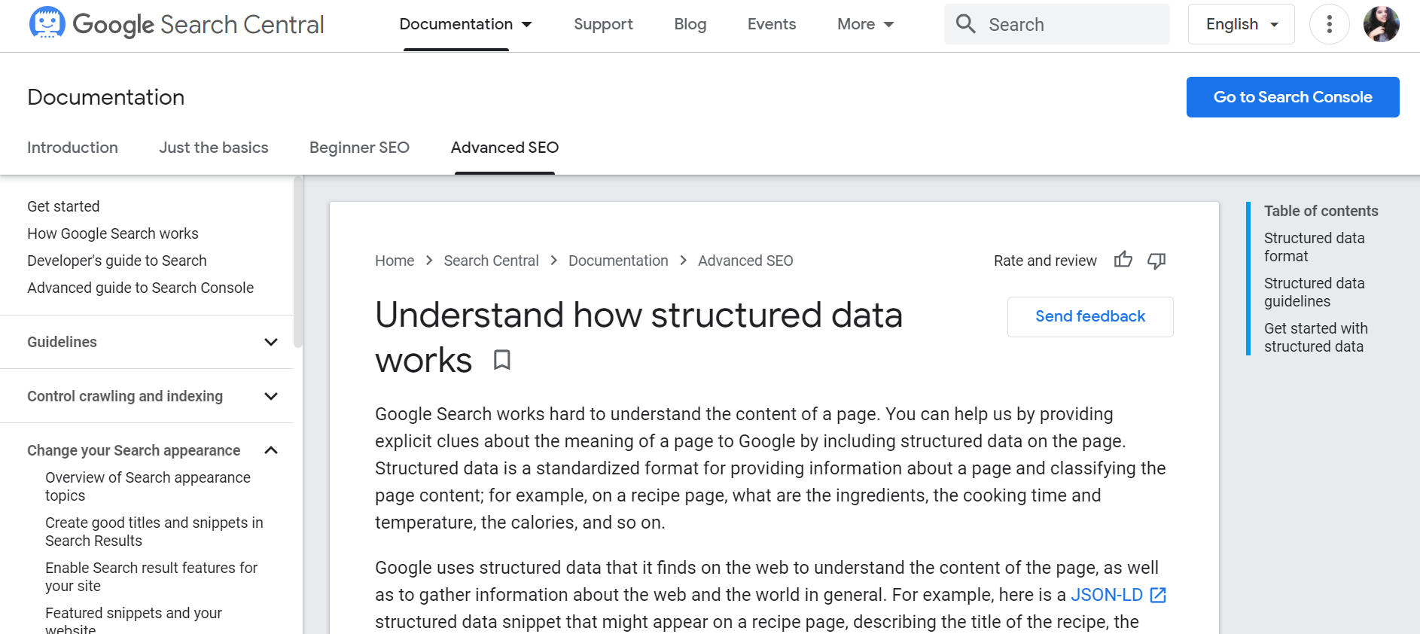Open the user profile avatar
This screenshot has width=1420, height=634.
pyautogui.click(x=1381, y=24)
